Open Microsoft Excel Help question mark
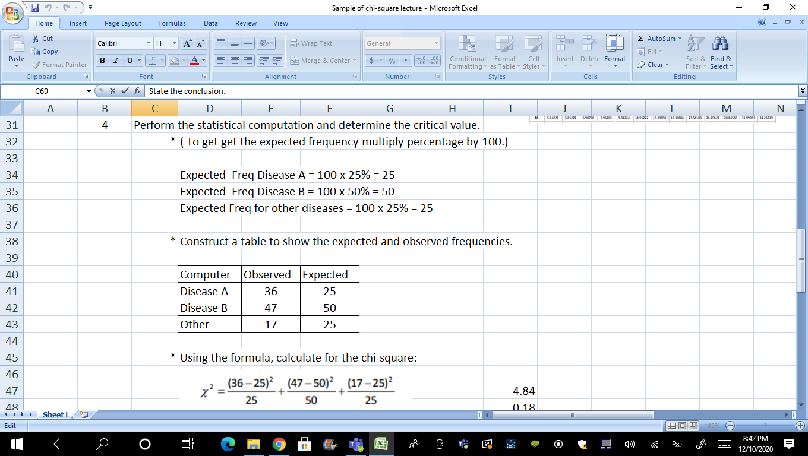 763,23
